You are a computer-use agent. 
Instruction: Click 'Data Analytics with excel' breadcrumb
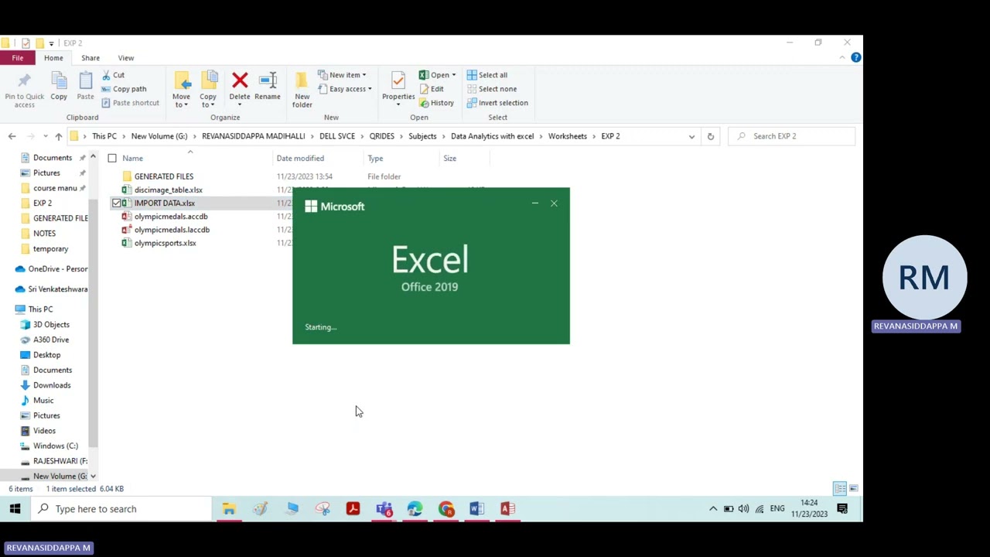point(492,136)
